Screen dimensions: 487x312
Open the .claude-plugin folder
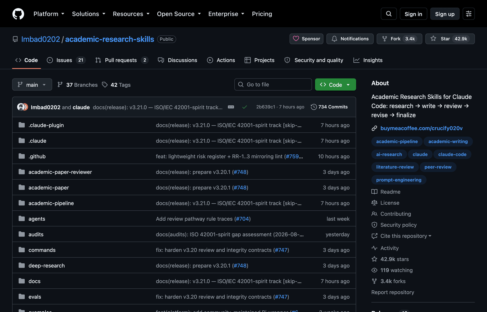46,125
